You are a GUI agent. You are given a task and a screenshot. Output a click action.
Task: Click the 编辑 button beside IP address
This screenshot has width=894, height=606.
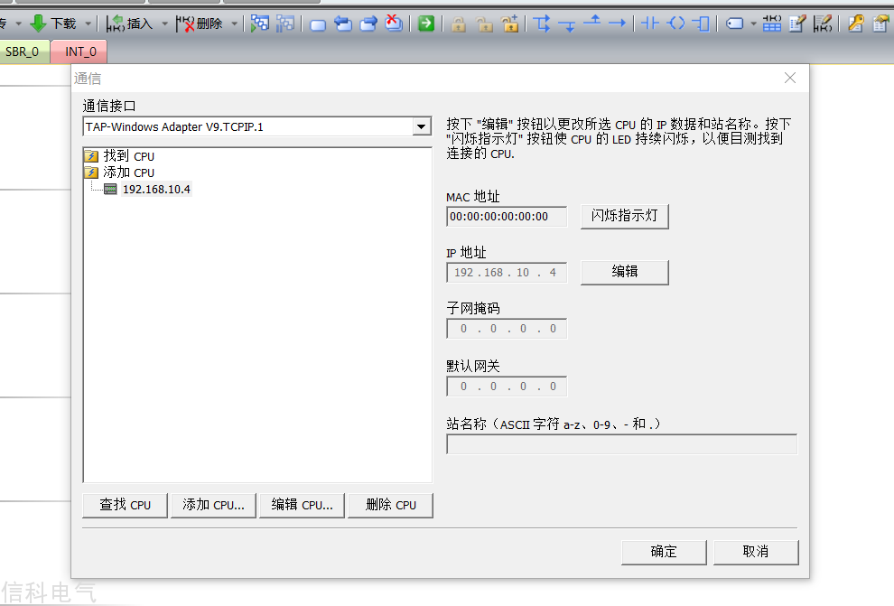[624, 272]
